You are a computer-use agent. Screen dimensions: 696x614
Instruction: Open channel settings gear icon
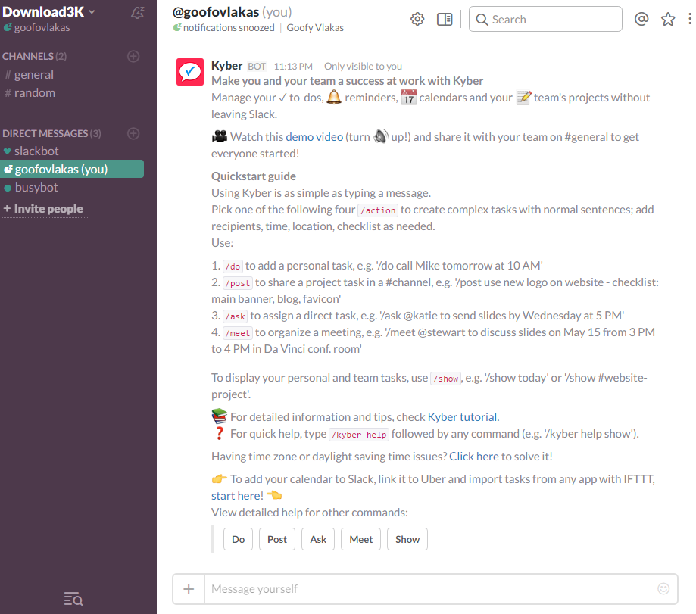[417, 19]
